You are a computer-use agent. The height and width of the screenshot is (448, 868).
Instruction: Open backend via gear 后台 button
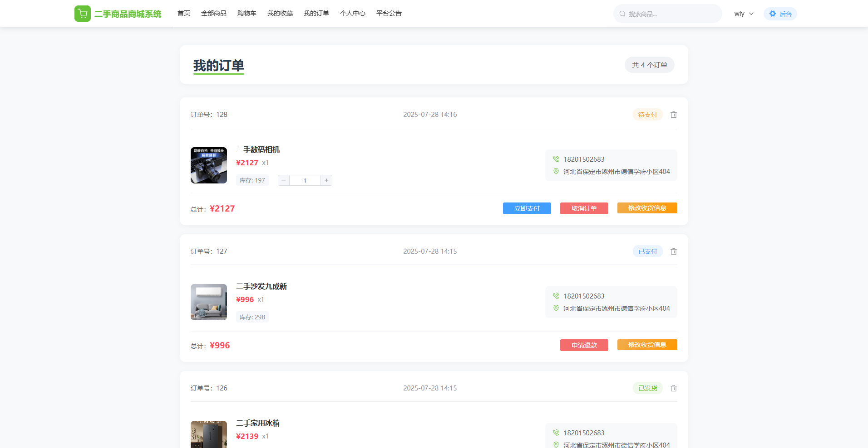point(780,14)
